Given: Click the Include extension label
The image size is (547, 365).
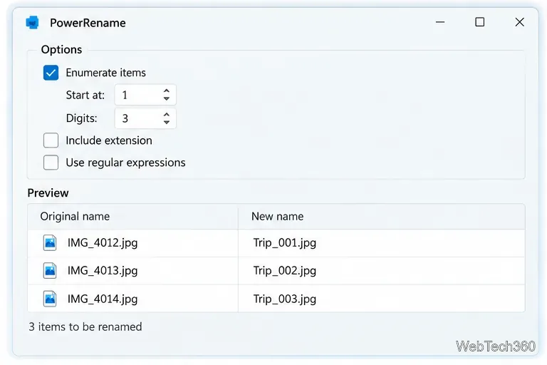Looking at the screenshot, I should (109, 140).
